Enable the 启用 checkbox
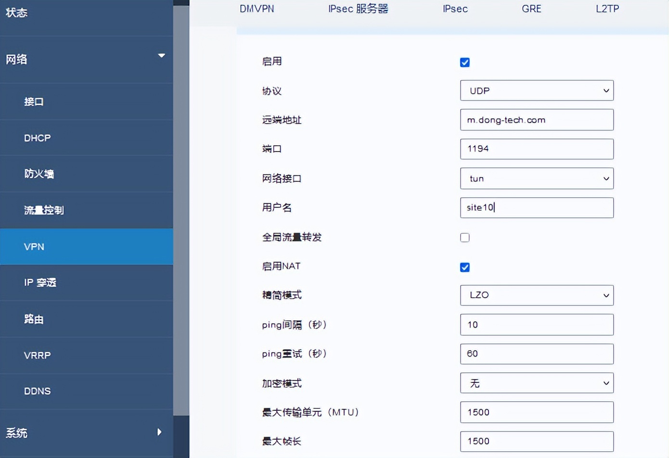The height and width of the screenshot is (458, 669). (464, 62)
